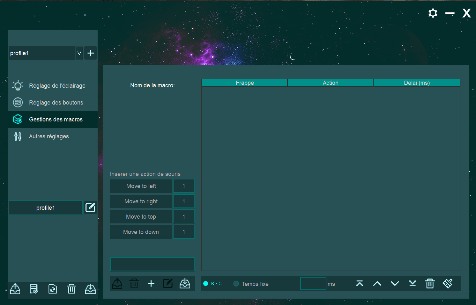Click the sliders icon for other settings
476x305 pixels.
tap(18, 136)
